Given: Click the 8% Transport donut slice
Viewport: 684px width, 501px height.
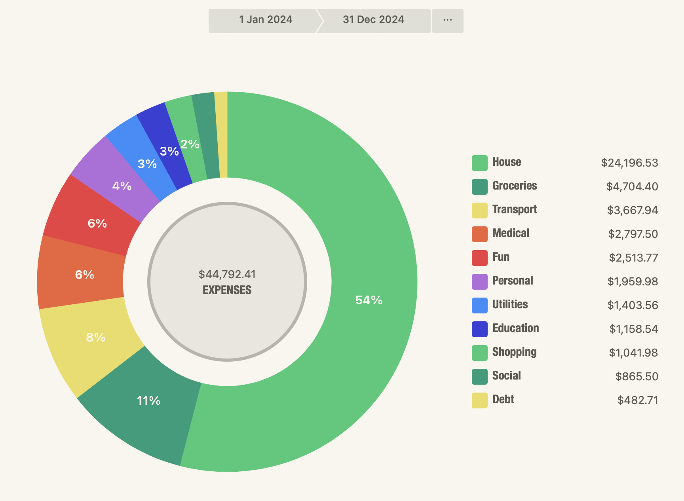Looking at the screenshot, I should (x=95, y=338).
